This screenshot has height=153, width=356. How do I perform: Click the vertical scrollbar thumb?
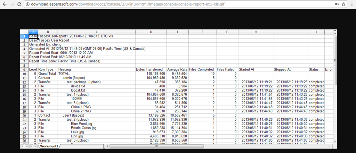click(335, 60)
